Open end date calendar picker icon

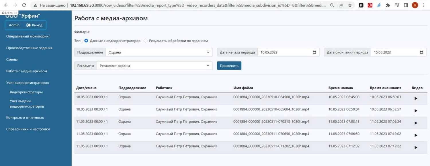pyautogui.click(x=421, y=52)
